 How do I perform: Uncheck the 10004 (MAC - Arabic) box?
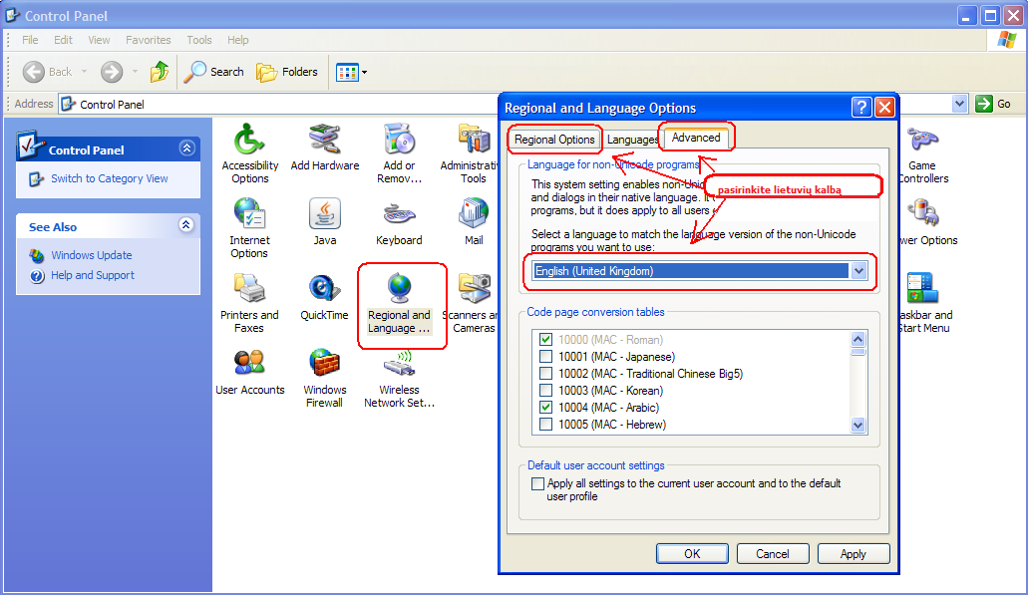click(x=545, y=408)
